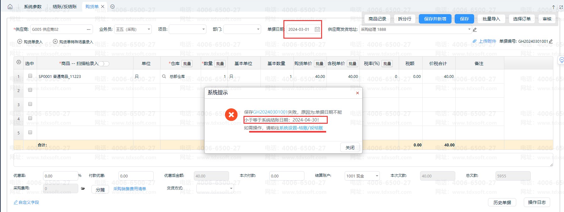Expand the 部门 dropdown
The width and height of the screenshot is (564, 212).
[258, 30]
